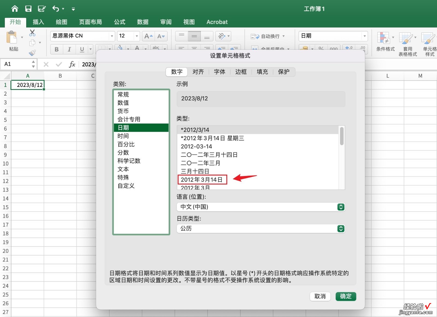Align text to top icon

click(x=182, y=36)
